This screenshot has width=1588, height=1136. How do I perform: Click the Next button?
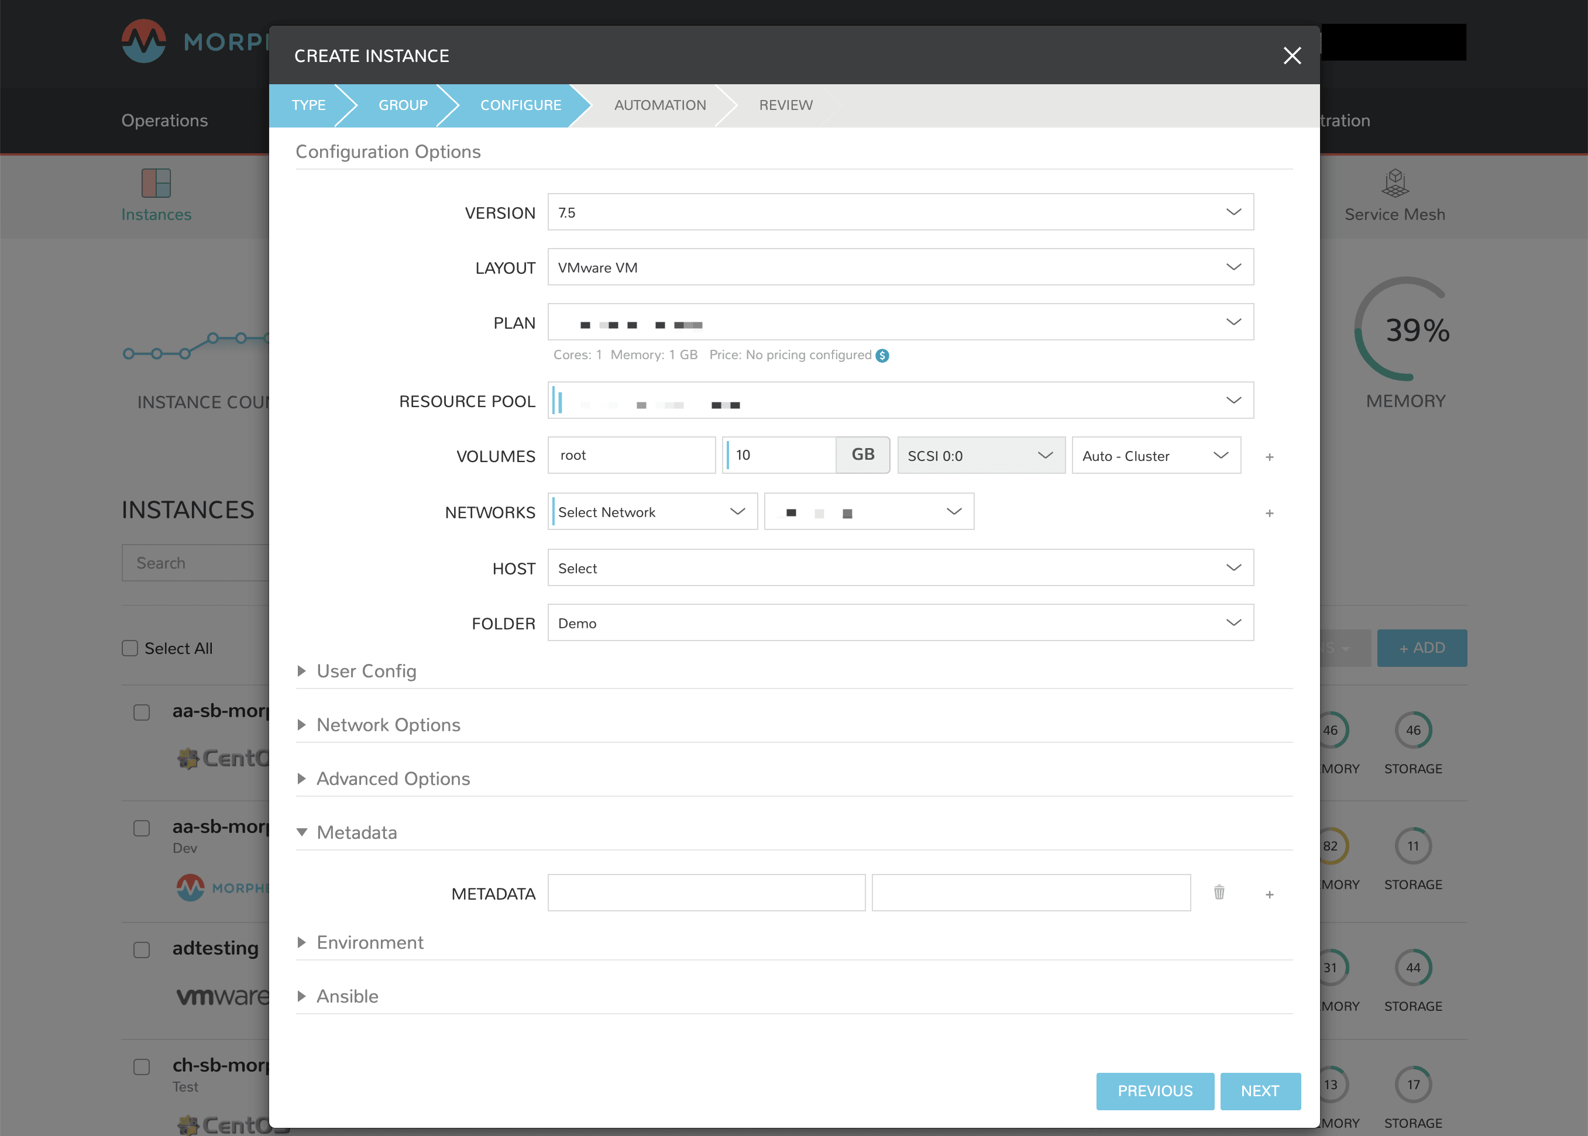[x=1259, y=1090]
